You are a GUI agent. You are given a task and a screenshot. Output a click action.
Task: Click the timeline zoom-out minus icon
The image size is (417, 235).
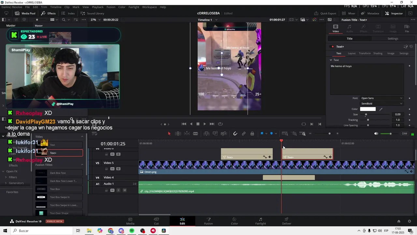pos(310,133)
